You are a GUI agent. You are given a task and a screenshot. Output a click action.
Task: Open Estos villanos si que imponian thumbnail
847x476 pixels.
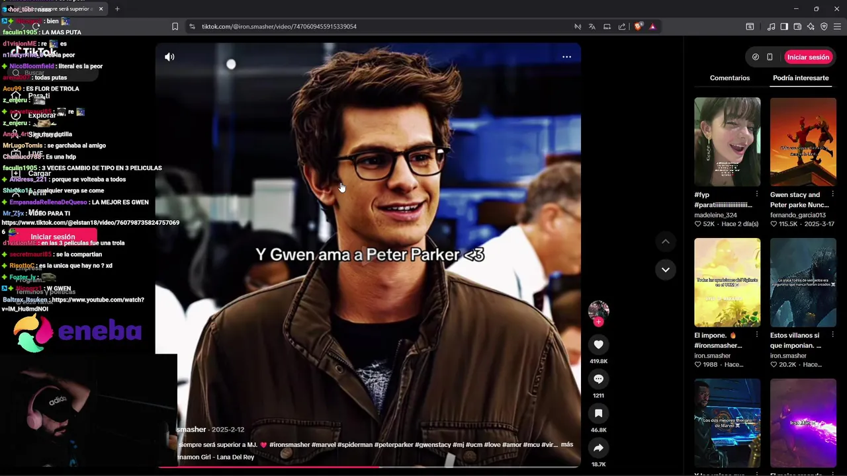[803, 282]
